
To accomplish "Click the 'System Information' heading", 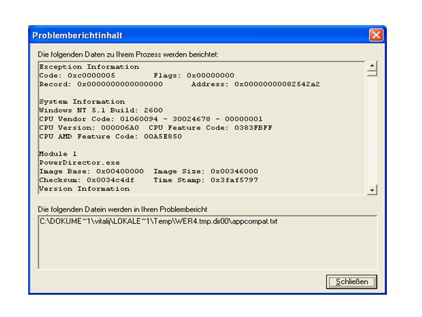I will pyautogui.click(x=82, y=102).
